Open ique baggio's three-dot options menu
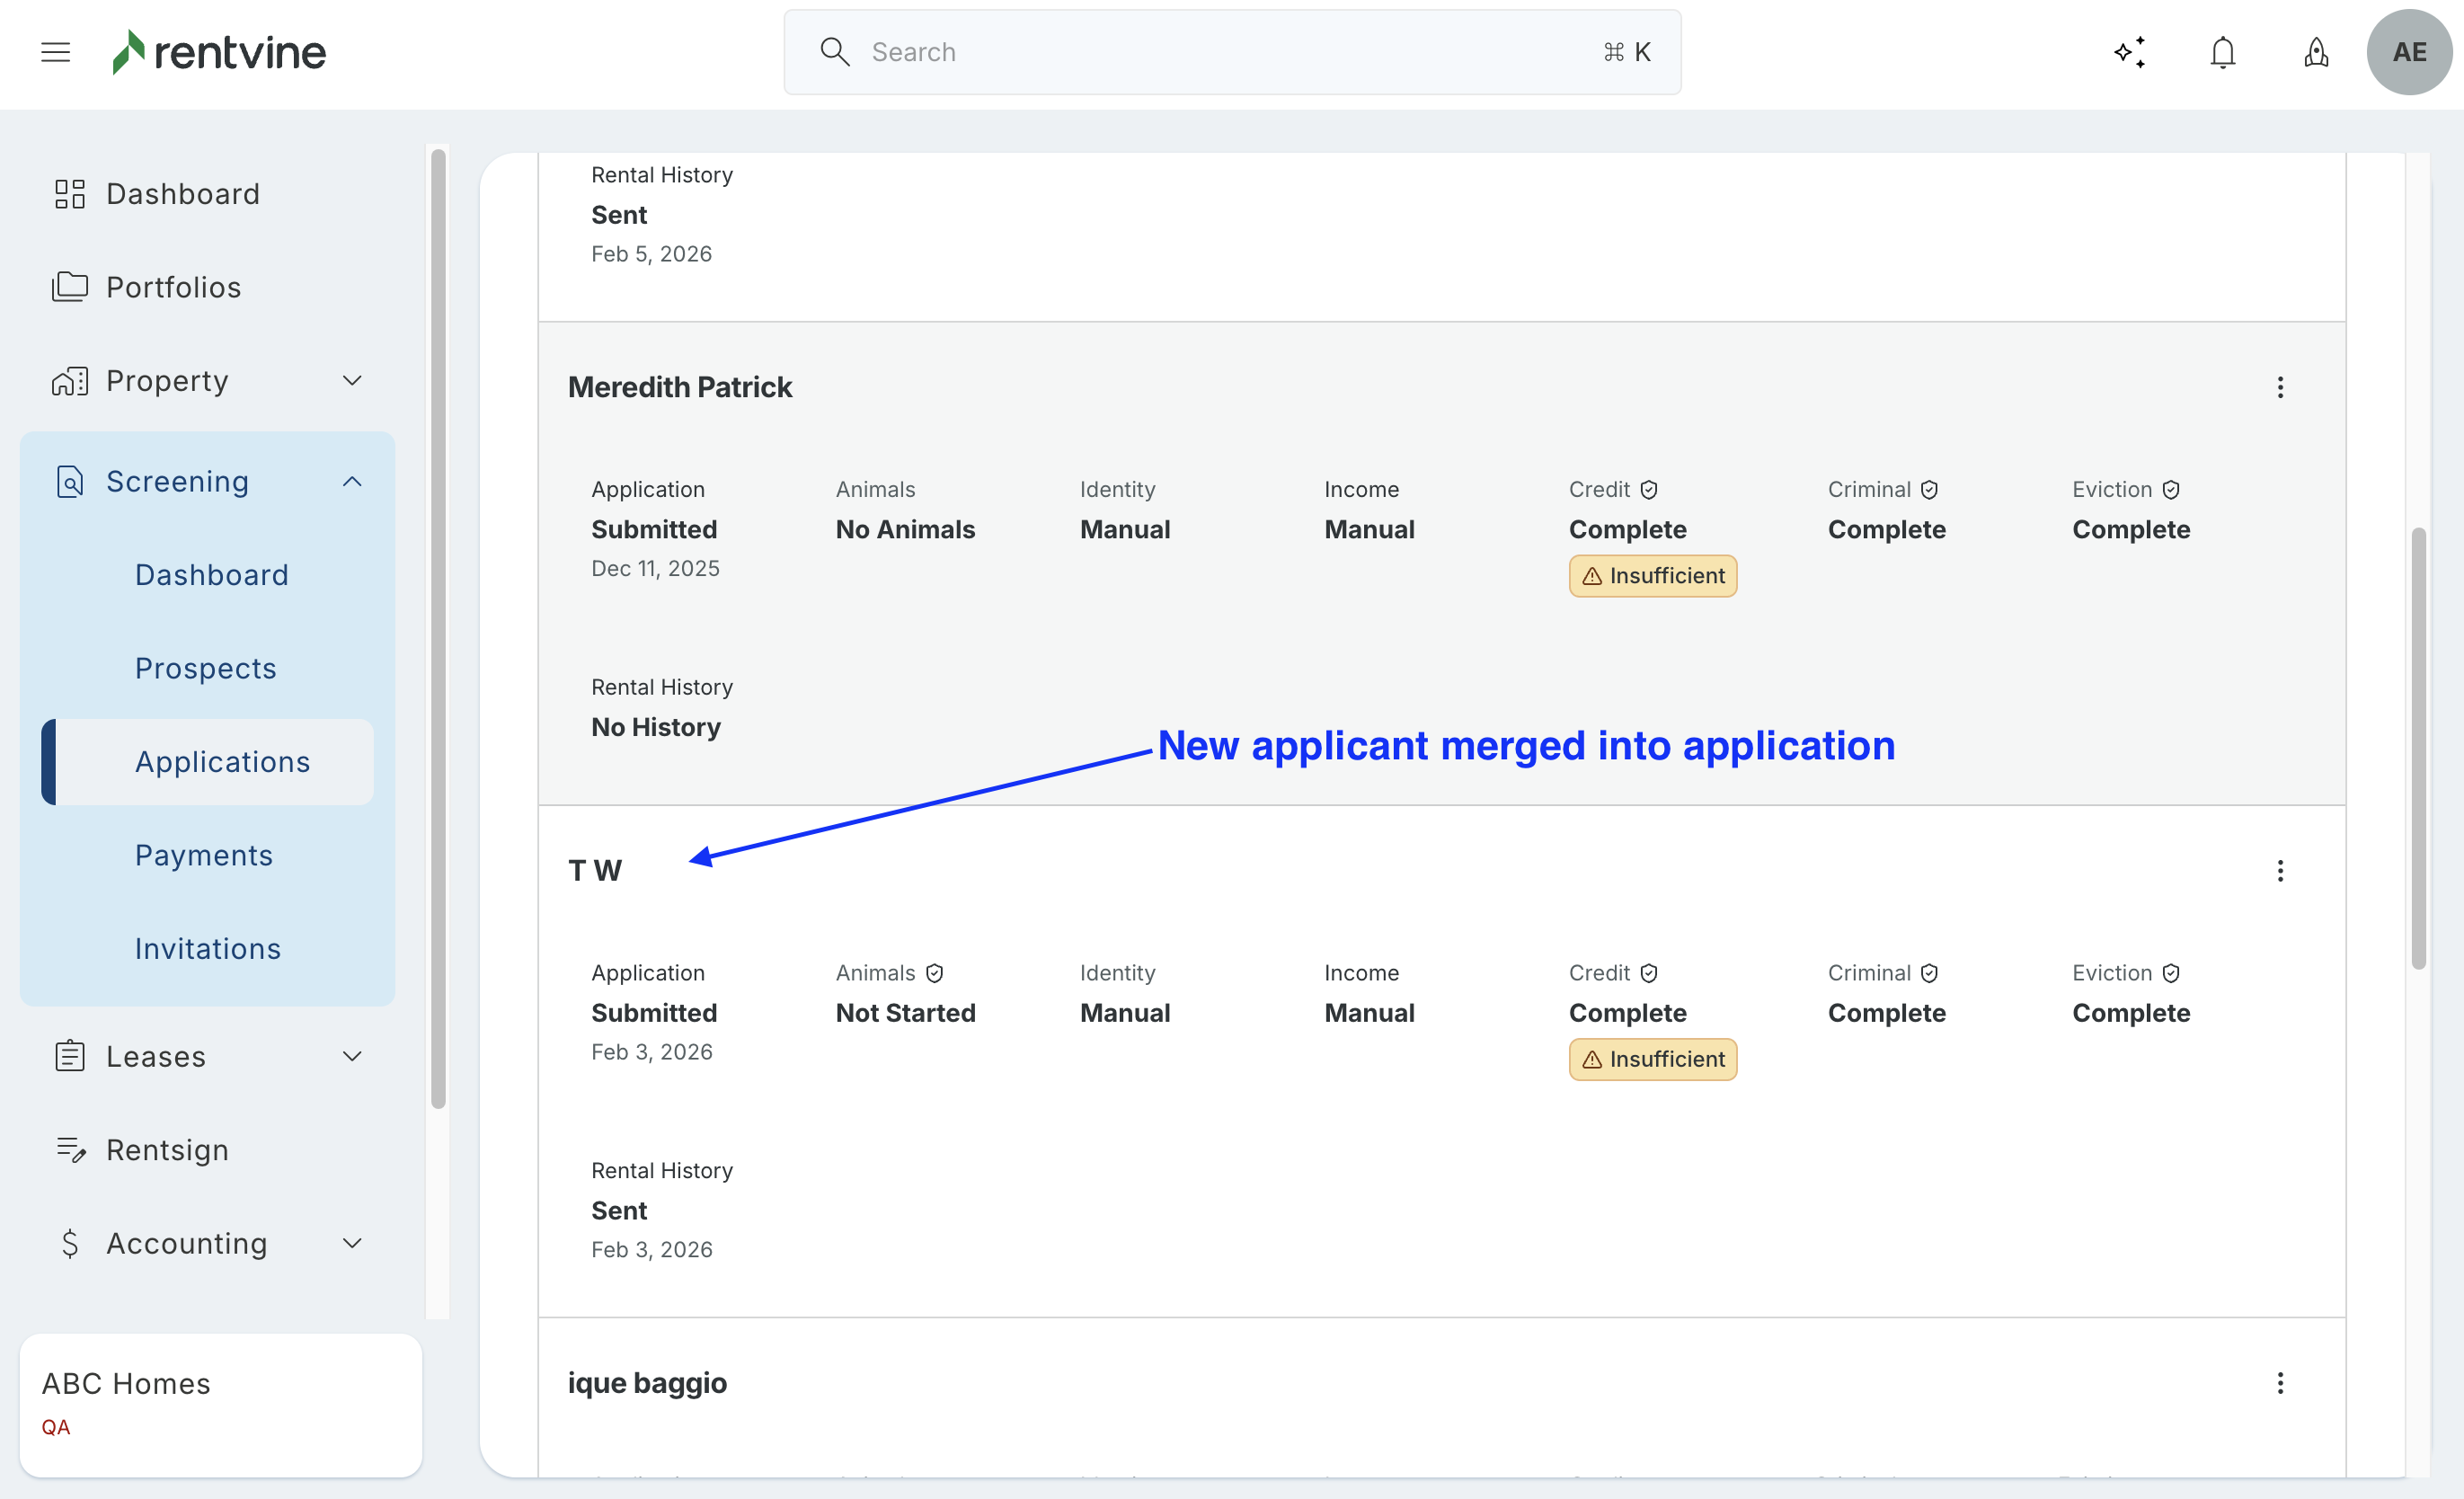Viewport: 2464px width, 1499px height. click(2280, 1383)
